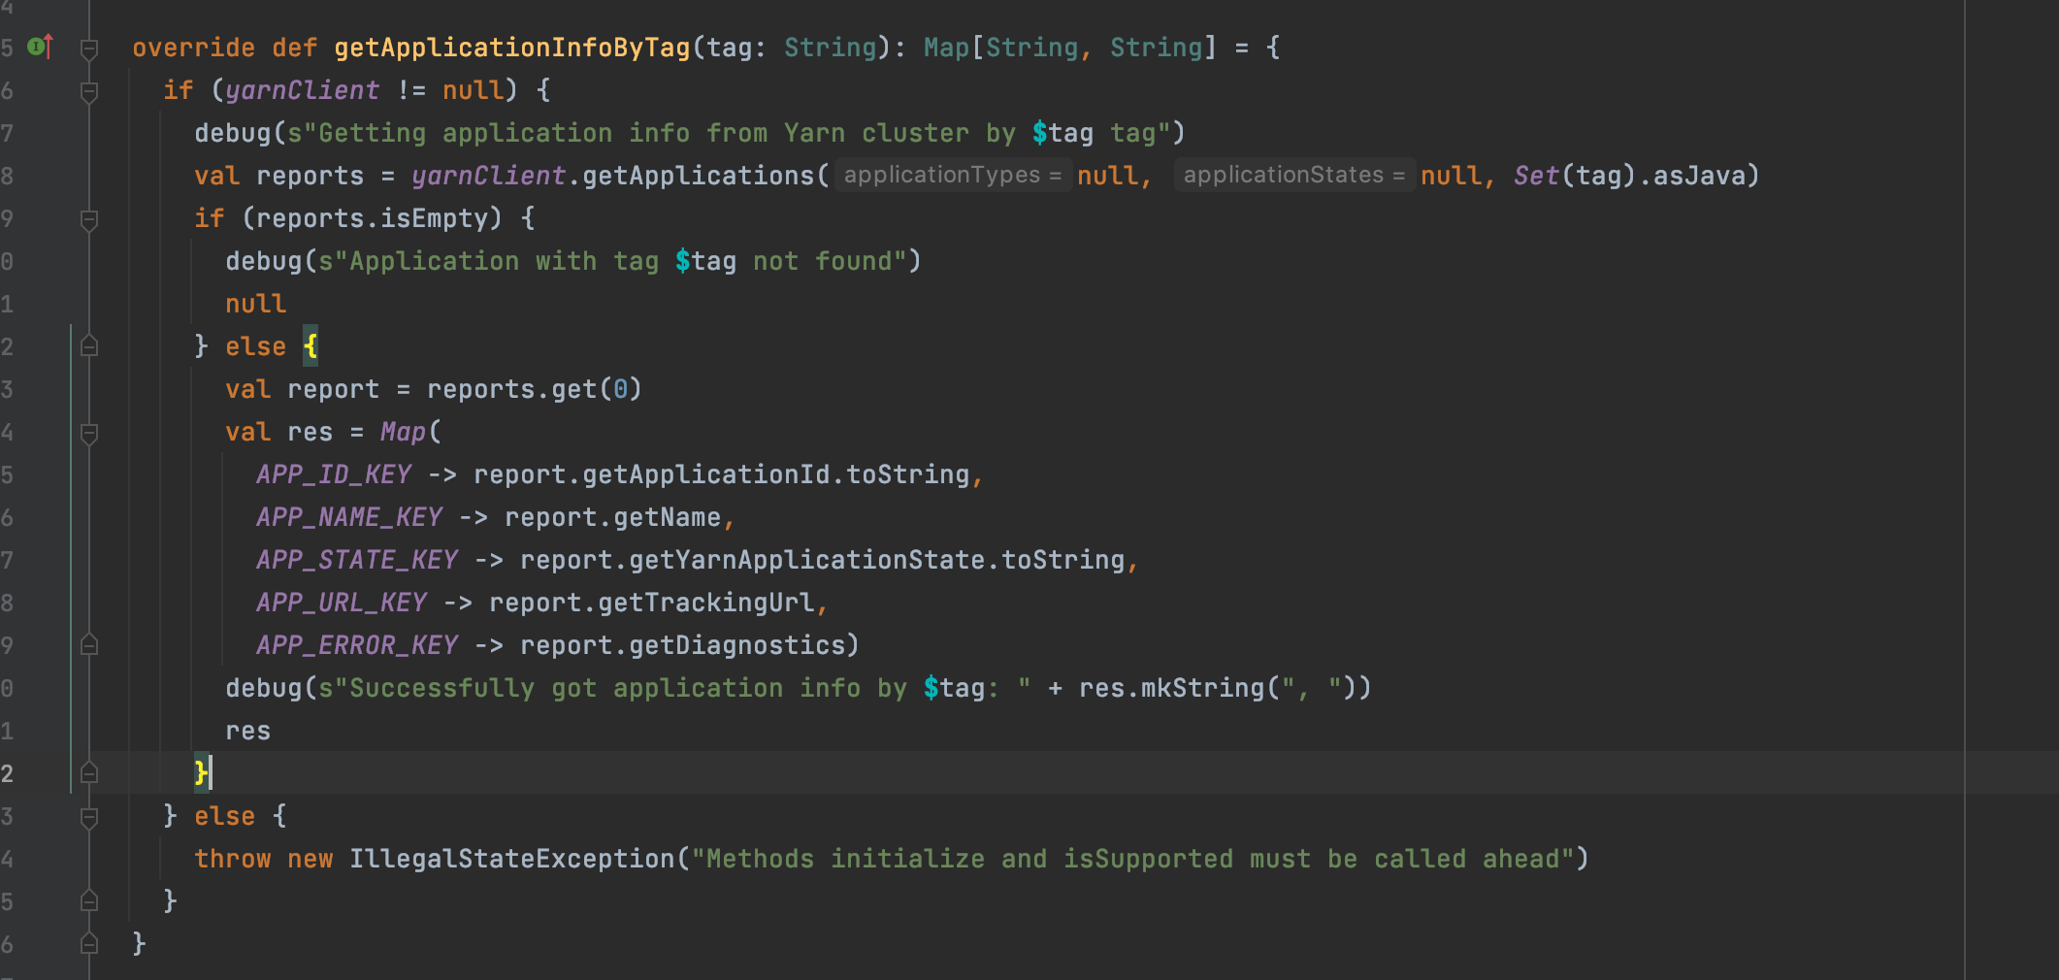Click the 'throw' keyword
The width and height of the screenshot is (2059, 980).
(232, 859)
